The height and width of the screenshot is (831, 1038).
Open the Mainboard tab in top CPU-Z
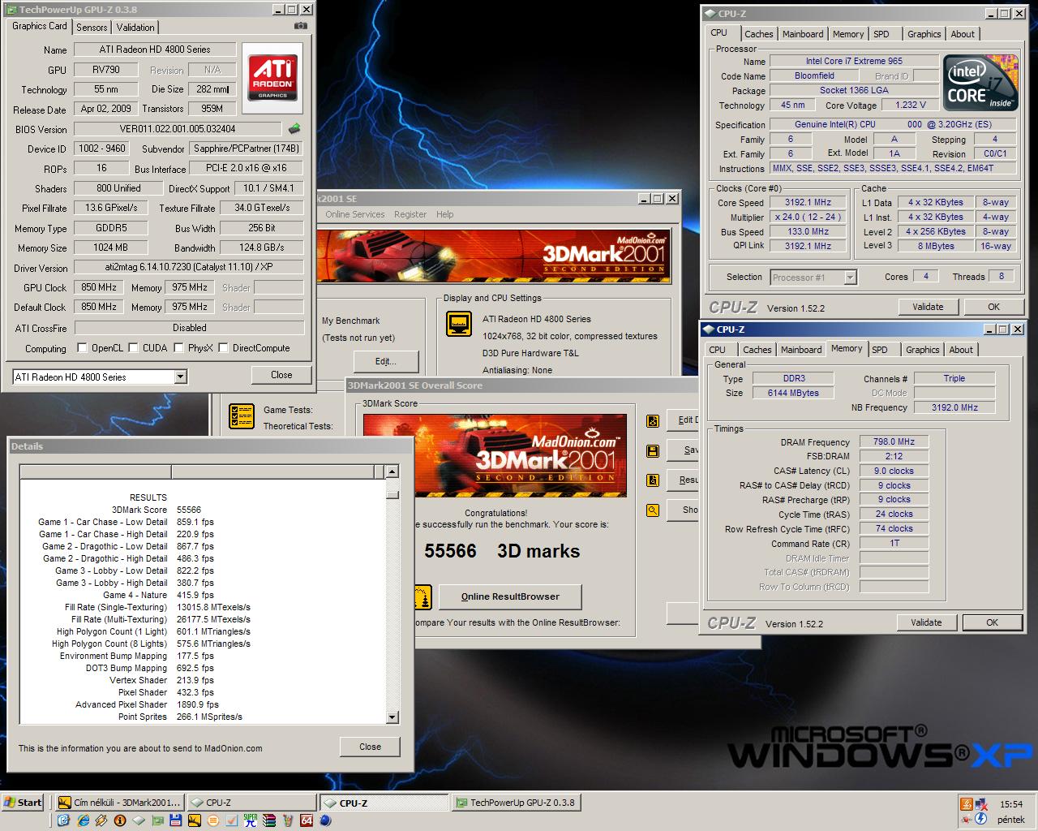point(803,34)
